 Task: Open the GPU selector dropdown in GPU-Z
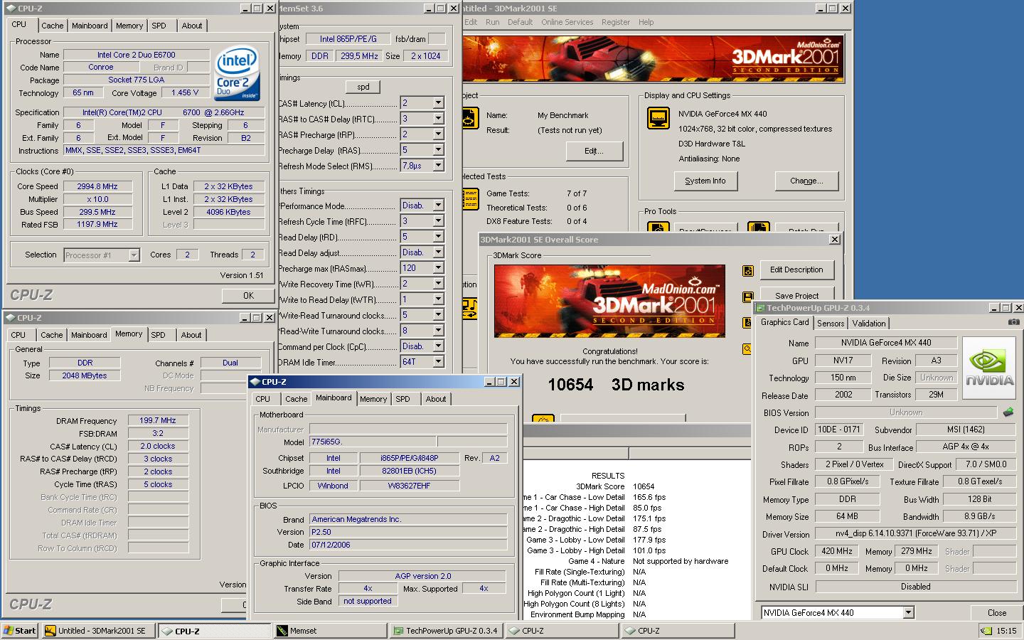pyautogui.click(x=908, y=612)
